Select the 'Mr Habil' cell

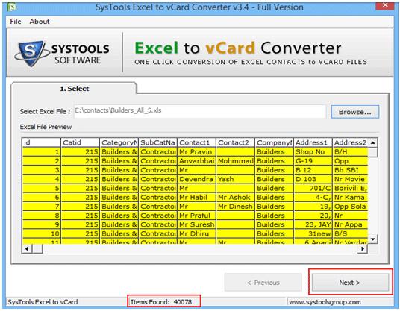pos(196,198)
